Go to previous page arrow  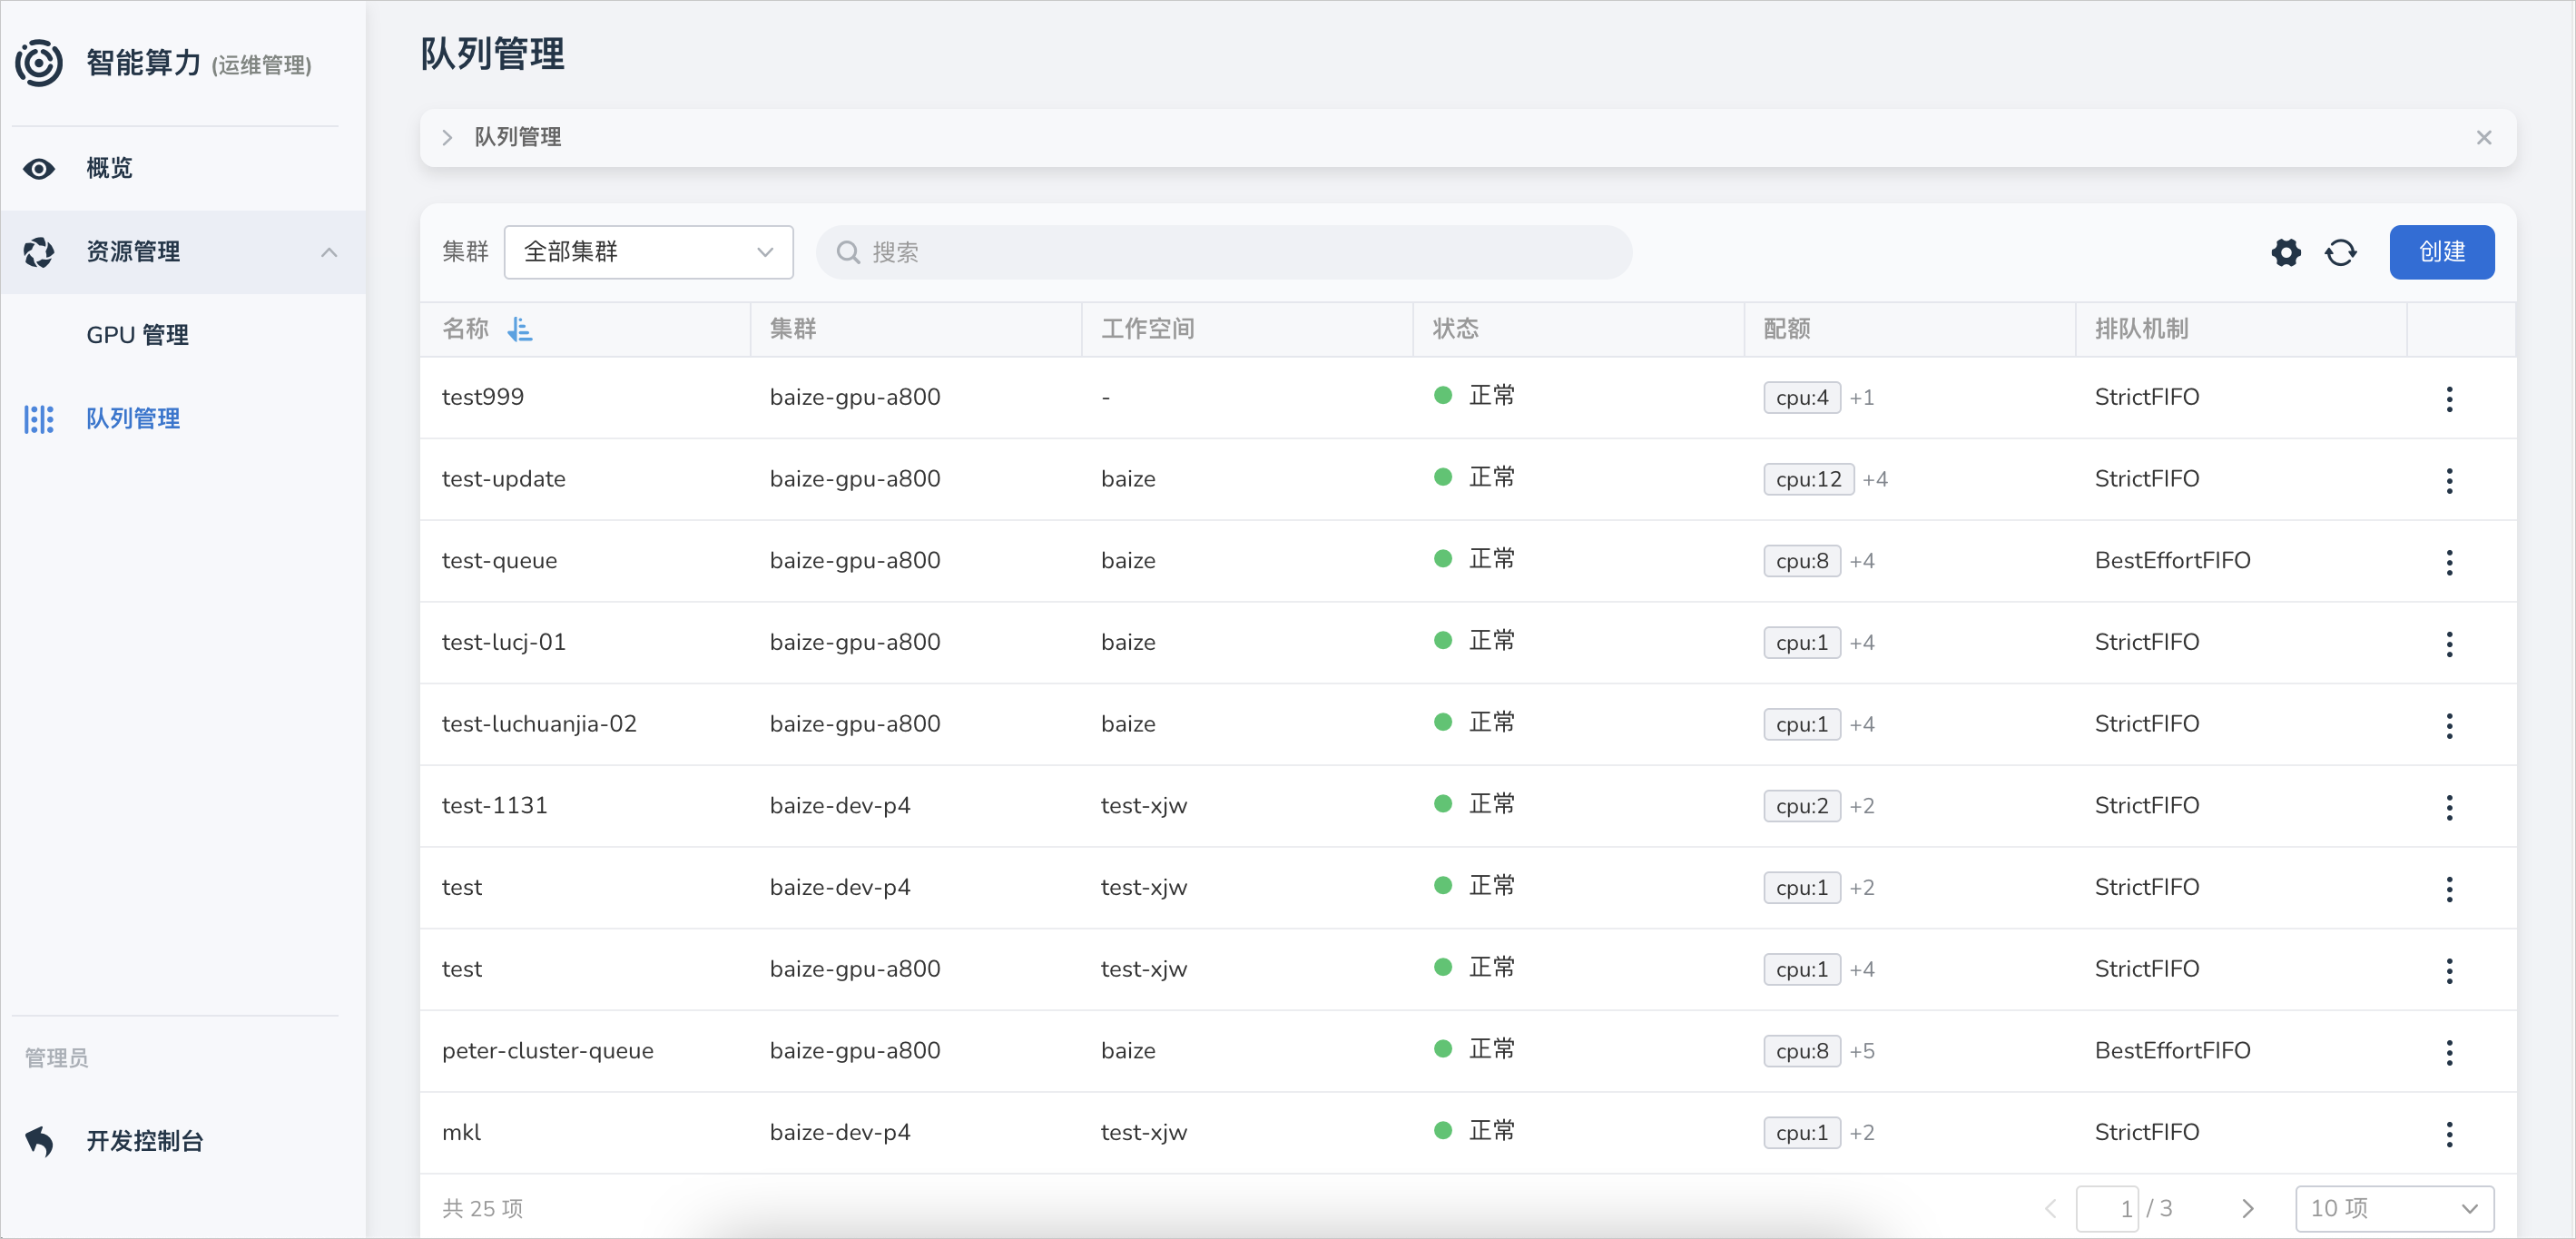tap(2050, 1208)
